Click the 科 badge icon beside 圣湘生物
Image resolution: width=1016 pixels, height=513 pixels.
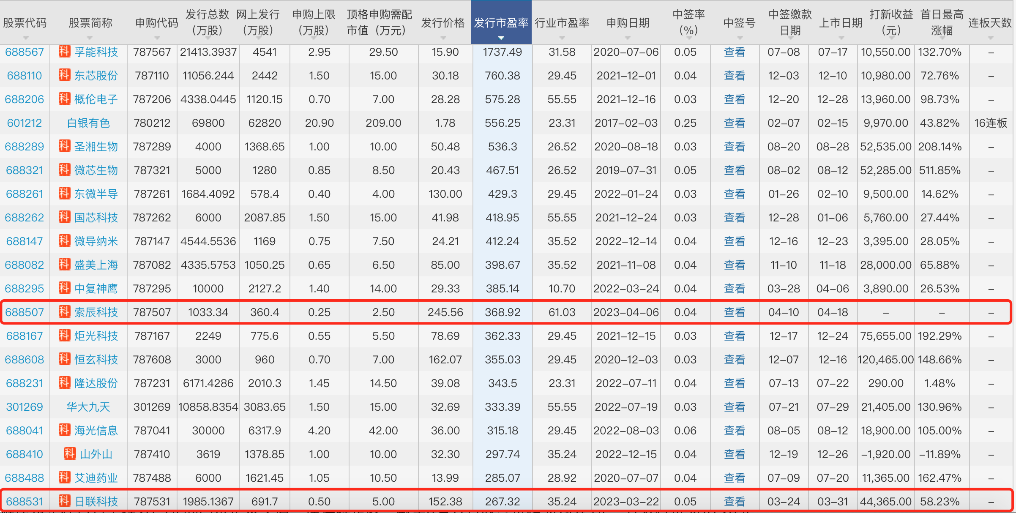click(64, 146)
